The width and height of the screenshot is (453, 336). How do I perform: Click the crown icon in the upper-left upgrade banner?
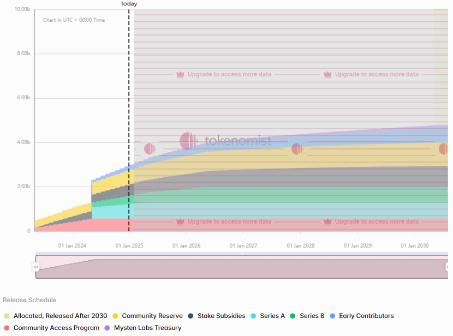pos(180,75)
